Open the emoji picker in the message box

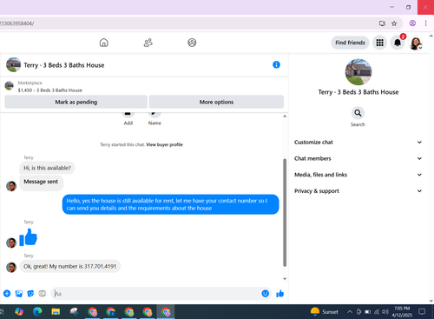(266, 294)
